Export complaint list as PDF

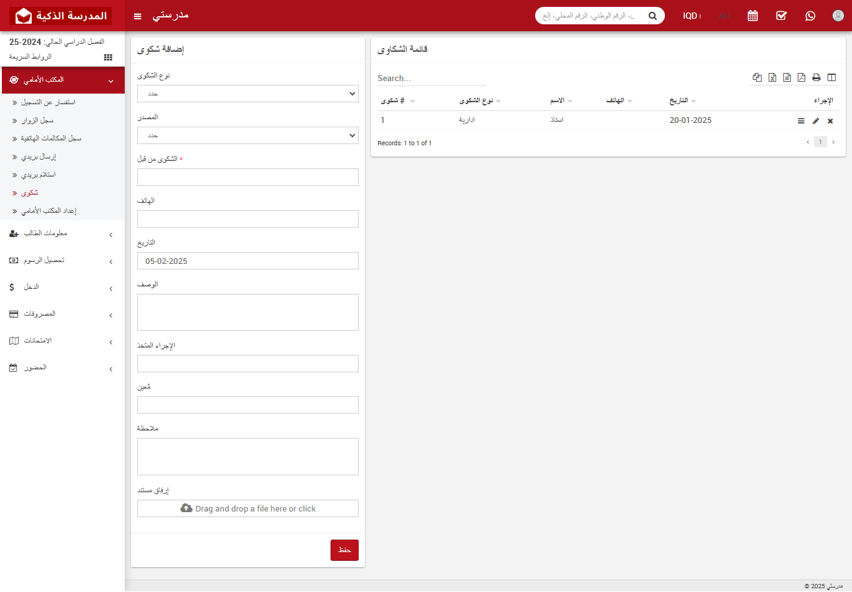(801, 78)
